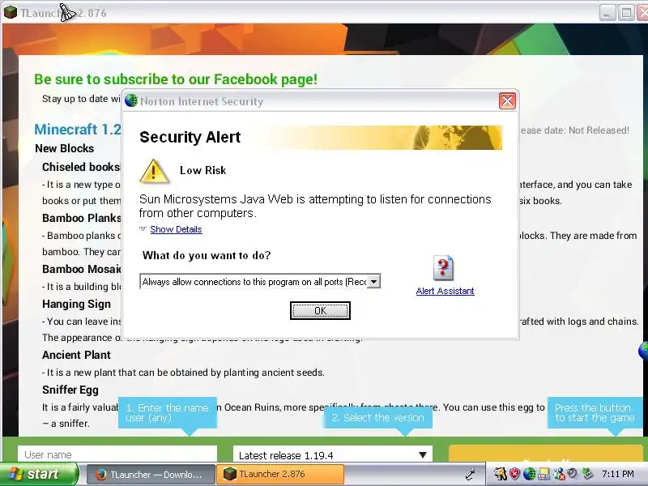Click the Firefox icon in the taskbar
Screen dimensions: 648x486
coord(100,475)
